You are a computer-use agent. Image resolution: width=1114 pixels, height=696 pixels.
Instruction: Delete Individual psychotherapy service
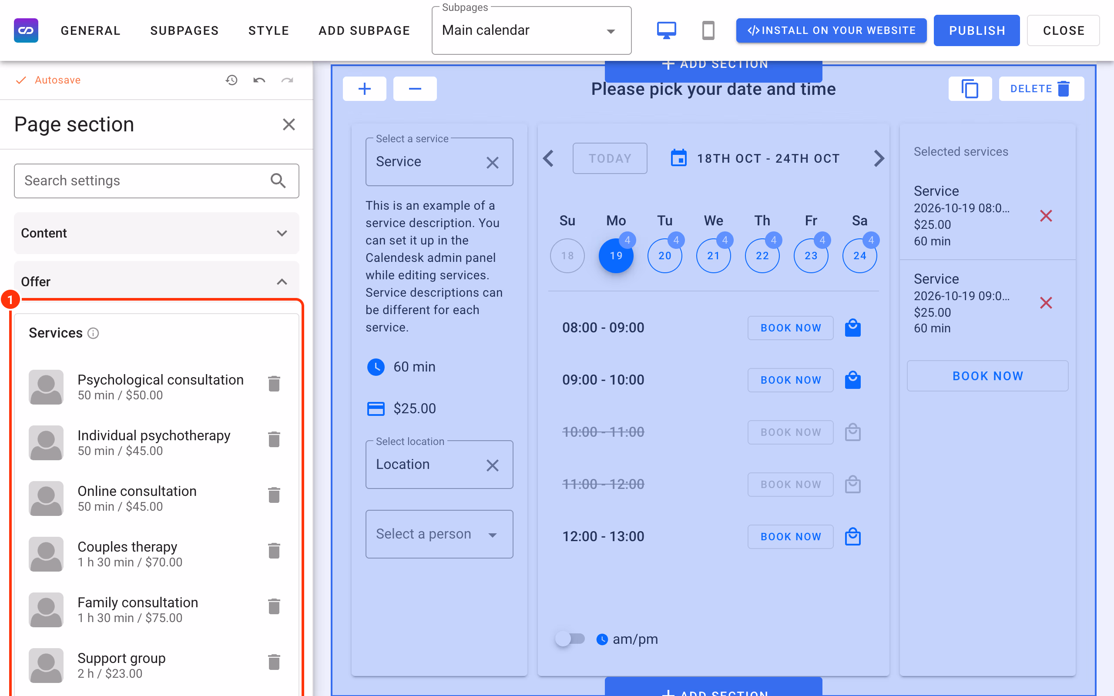coord(274,439)
